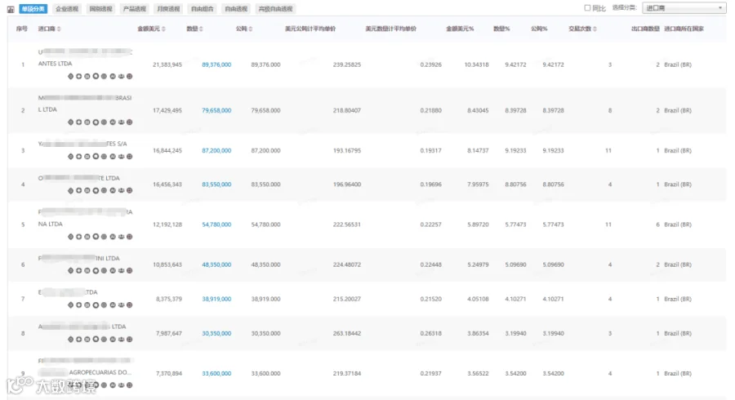Click the people group icon in row 1 (ANTES LTDA)

coord(122,77)
